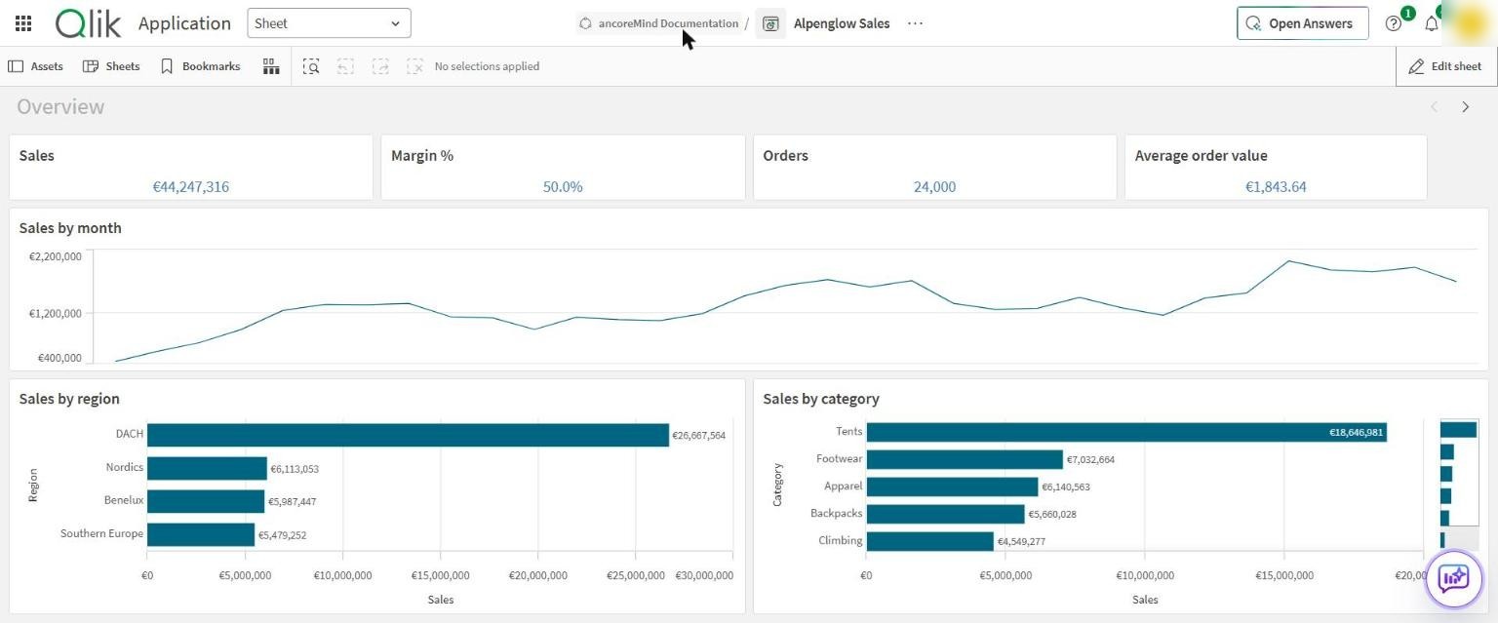Click the Backpacks value label €5,660,028
Screen dimensions: 1498x623
[x=1052, y=514]
